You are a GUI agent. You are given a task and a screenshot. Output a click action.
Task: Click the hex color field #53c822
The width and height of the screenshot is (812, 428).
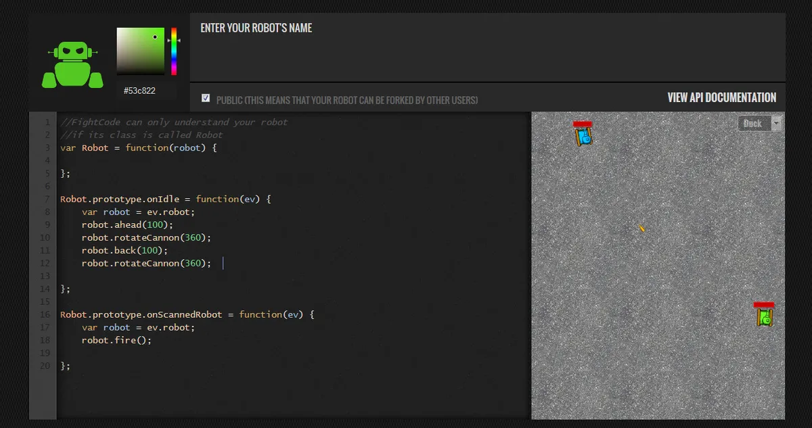point(145,91)
